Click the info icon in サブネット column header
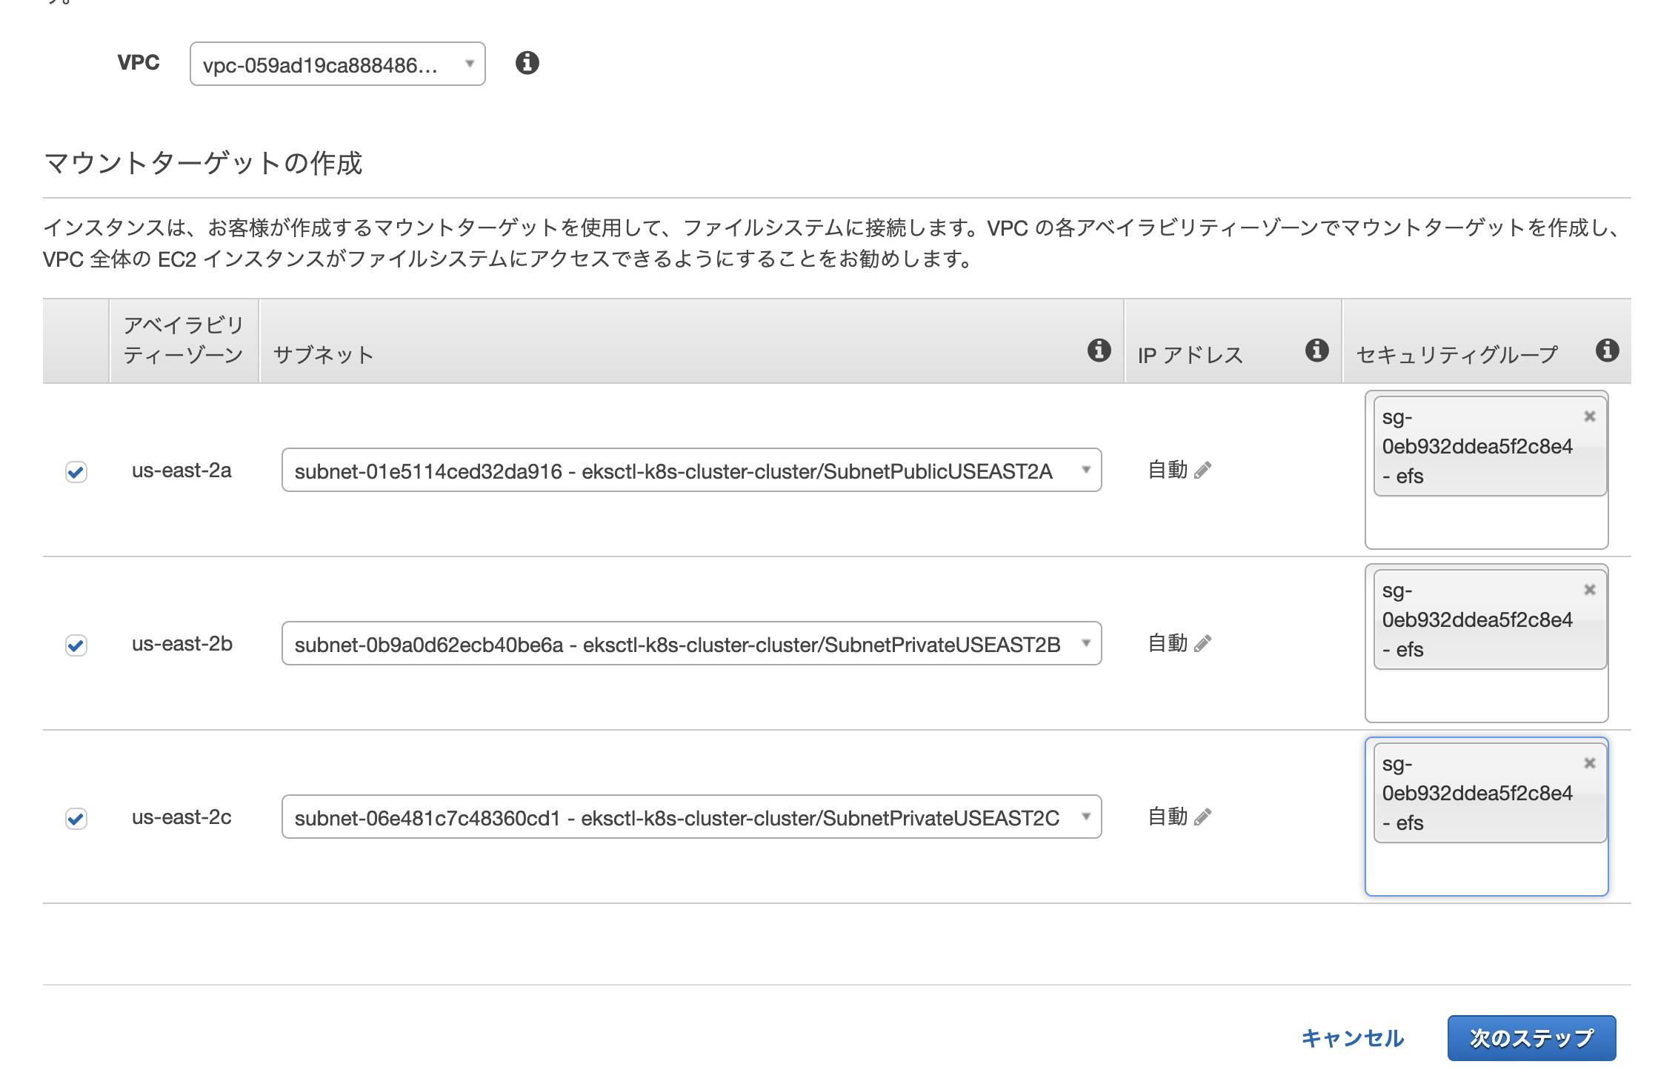Screen dimensions: 1658x1070 pos(1099,350)
